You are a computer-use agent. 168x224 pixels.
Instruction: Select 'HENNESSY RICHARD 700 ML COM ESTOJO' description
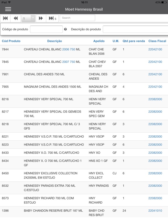[x=49, y=200]
